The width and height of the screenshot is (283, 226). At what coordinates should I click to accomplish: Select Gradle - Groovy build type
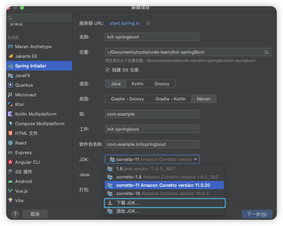pos(127,99)
